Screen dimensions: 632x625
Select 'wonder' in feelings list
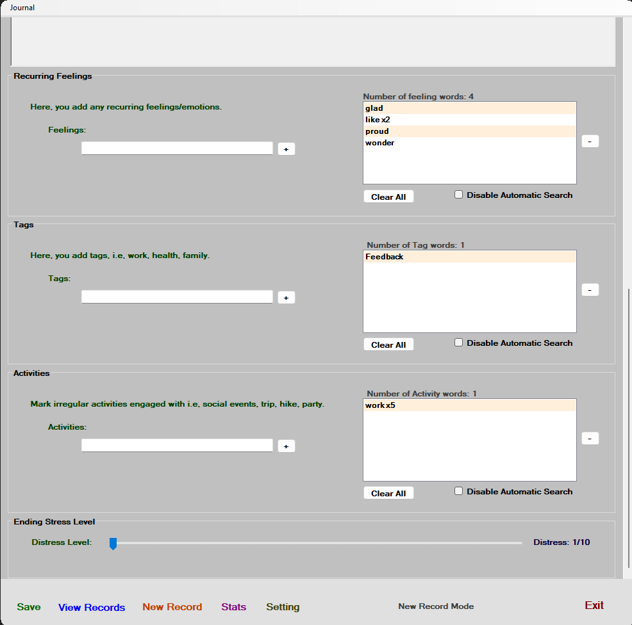click(470, 143)
